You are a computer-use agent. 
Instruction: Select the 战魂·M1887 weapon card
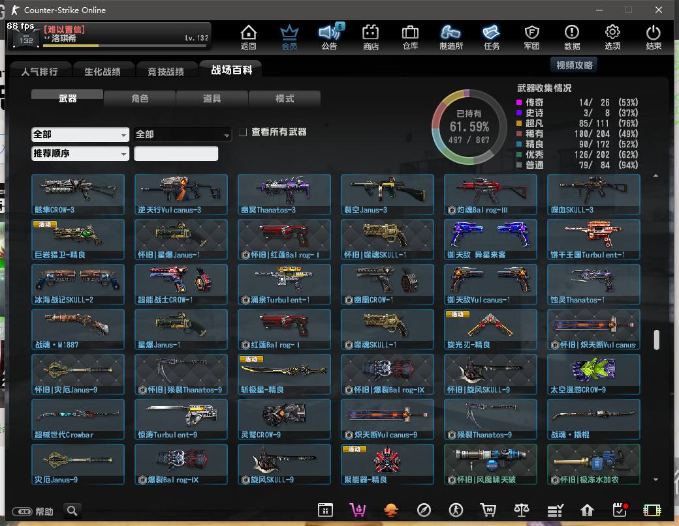click(x=78, y=329)
